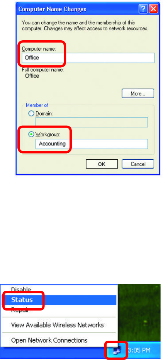
Task: Click the empty Domain text field
Action: pyautogui.click(x=92, y=122)
